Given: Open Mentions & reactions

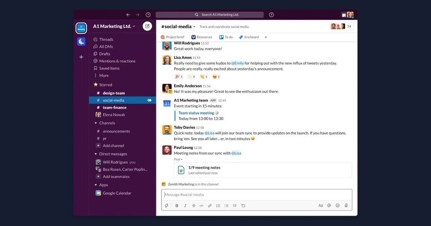Looking at the screenshot, I should [114, 61].
